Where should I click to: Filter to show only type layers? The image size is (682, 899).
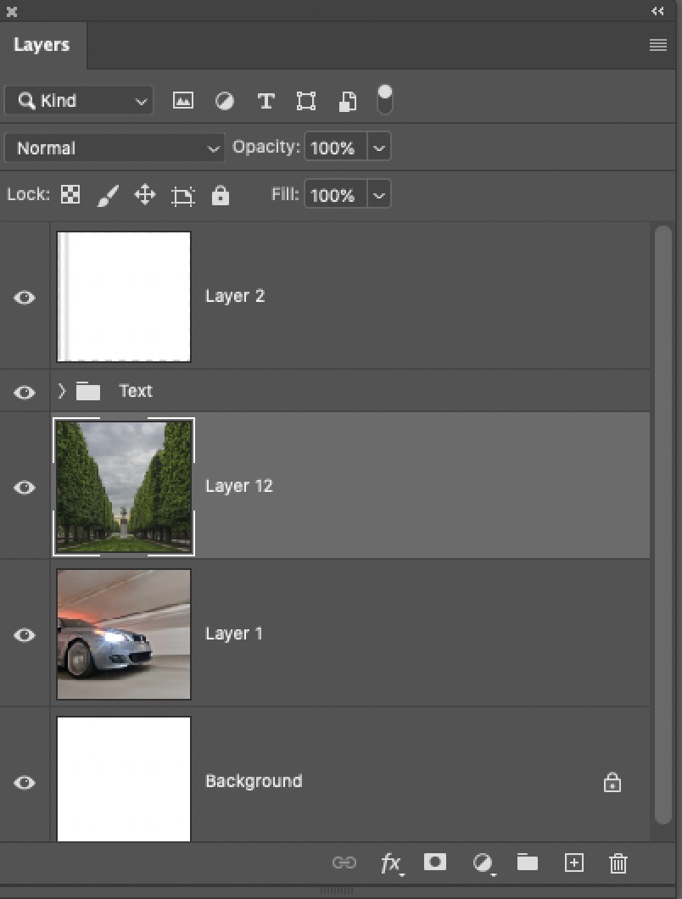266,100
